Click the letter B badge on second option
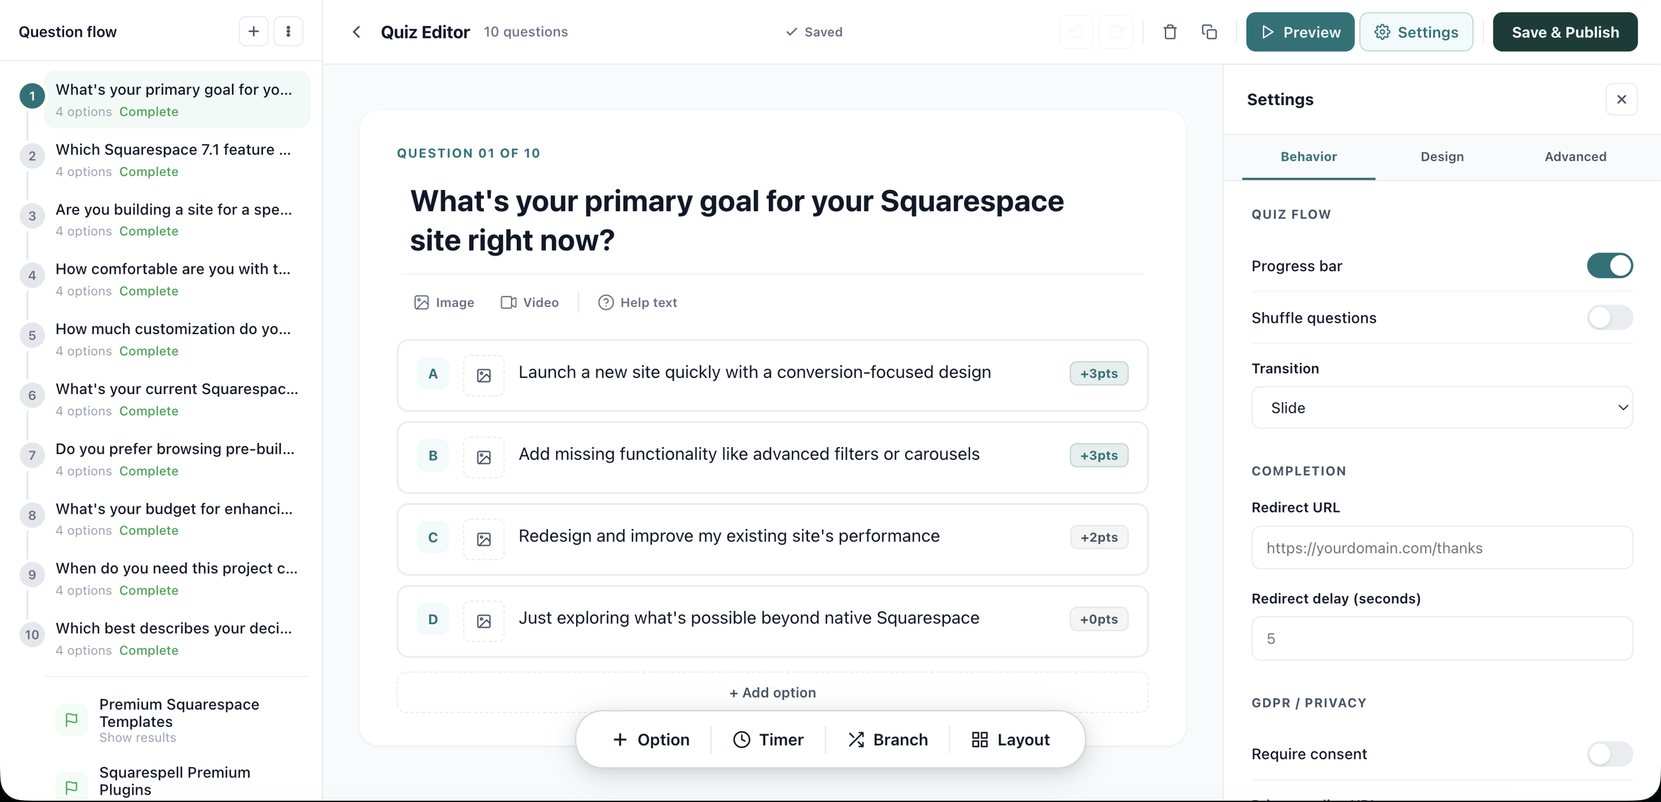Screen dimensions: 1661x802 click(433, 455)
